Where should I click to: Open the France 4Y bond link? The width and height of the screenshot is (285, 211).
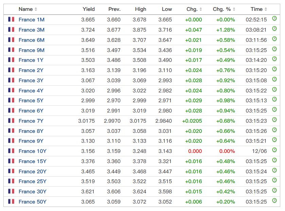coord(31,91)
